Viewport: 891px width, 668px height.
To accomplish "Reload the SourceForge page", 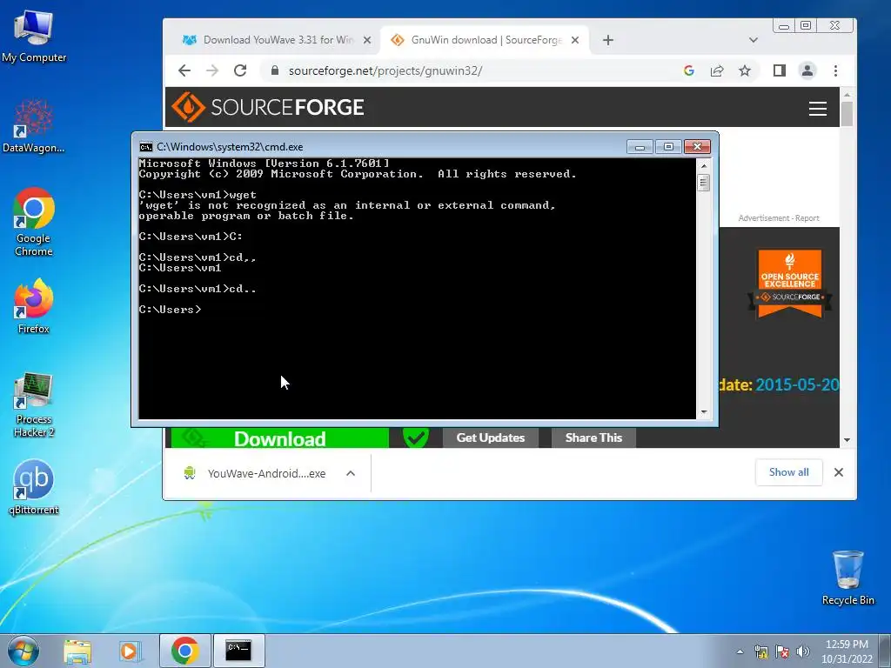I will tap(240, 70).
